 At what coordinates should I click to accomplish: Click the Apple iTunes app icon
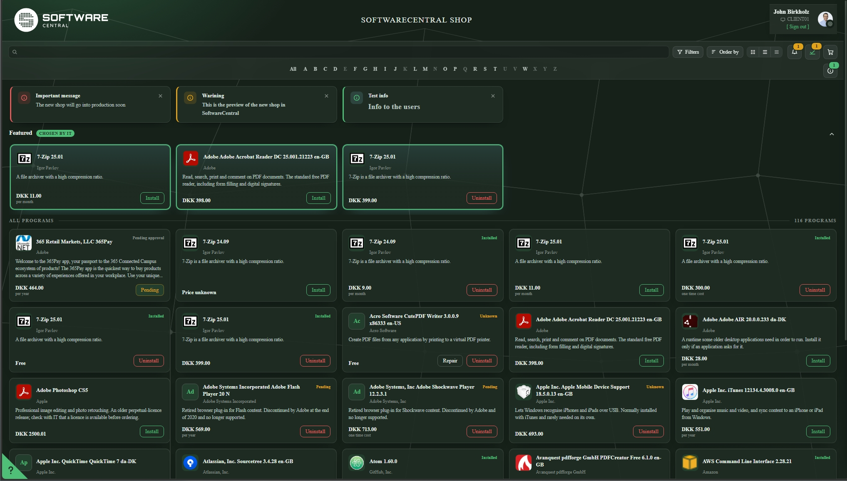tap(690, 392)
